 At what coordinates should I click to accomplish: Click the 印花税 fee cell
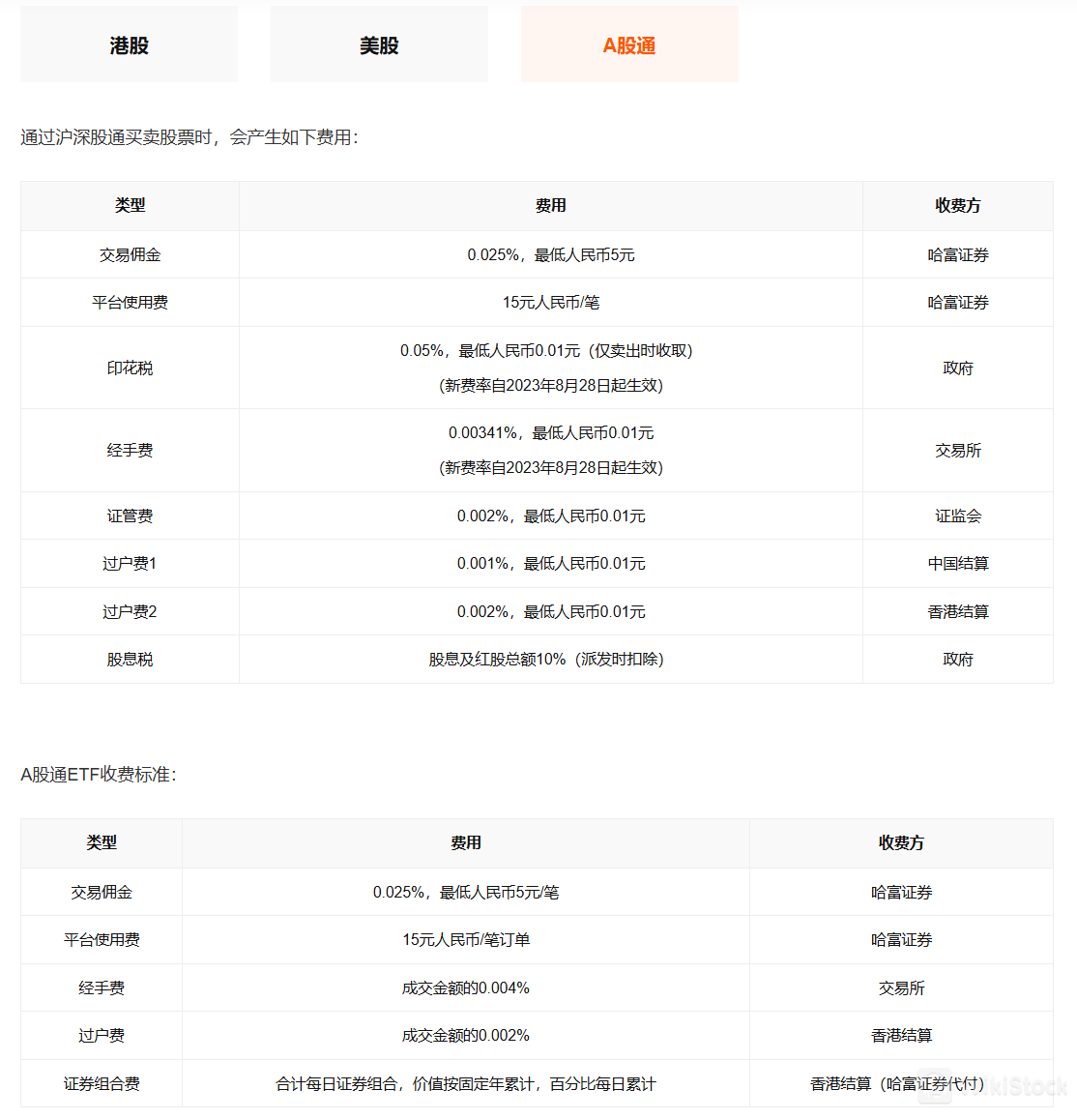[x=549, y=368]
